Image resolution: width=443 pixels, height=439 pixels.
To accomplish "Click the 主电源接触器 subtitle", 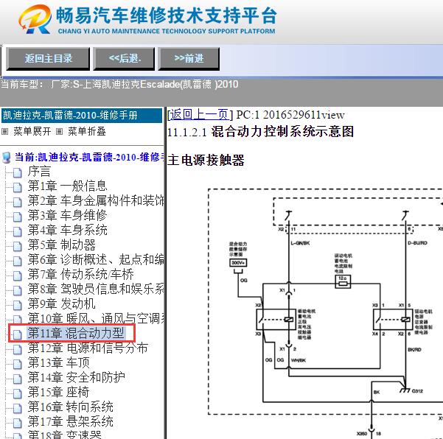I will (206, 160).
